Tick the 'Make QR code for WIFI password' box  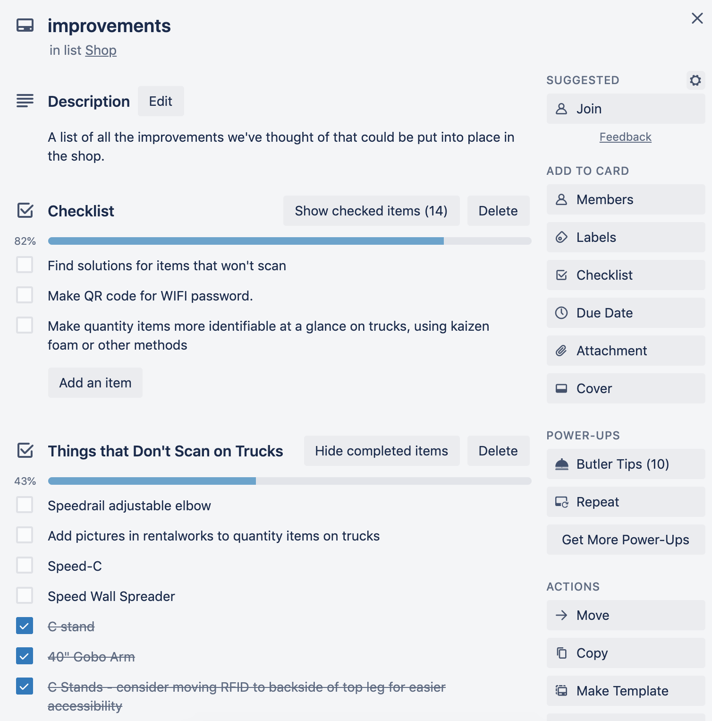(25, 295)
